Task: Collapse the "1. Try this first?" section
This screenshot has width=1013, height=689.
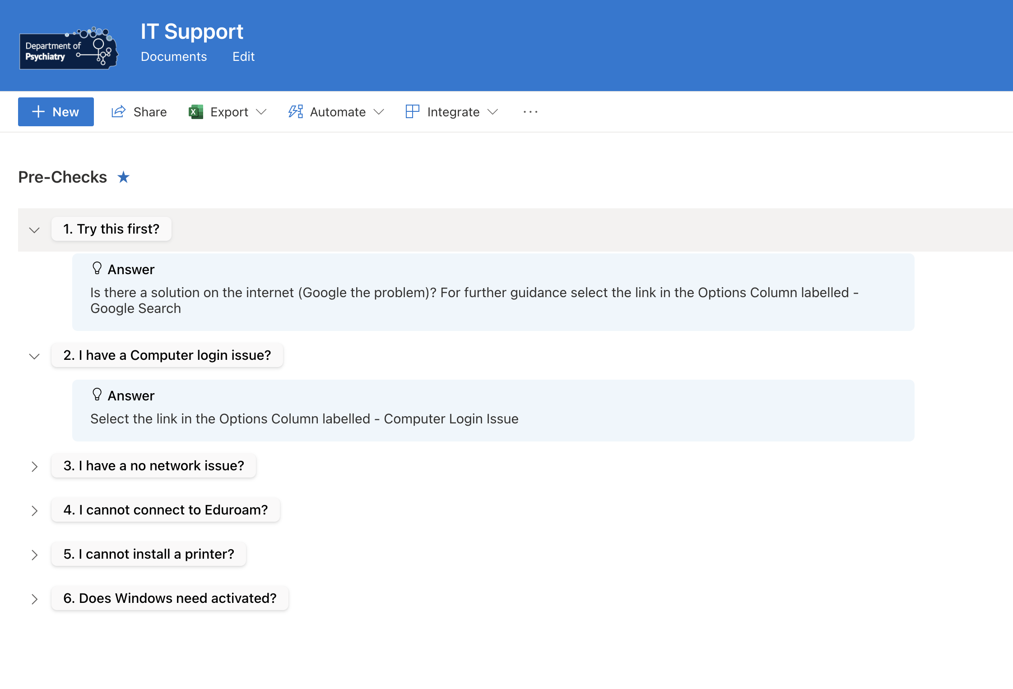Action: tap(34, 230)
